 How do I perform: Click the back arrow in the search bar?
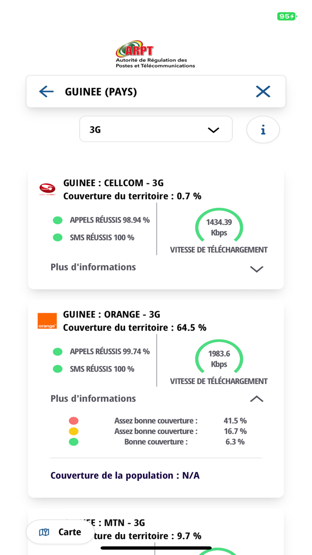[x=46, y=91]
